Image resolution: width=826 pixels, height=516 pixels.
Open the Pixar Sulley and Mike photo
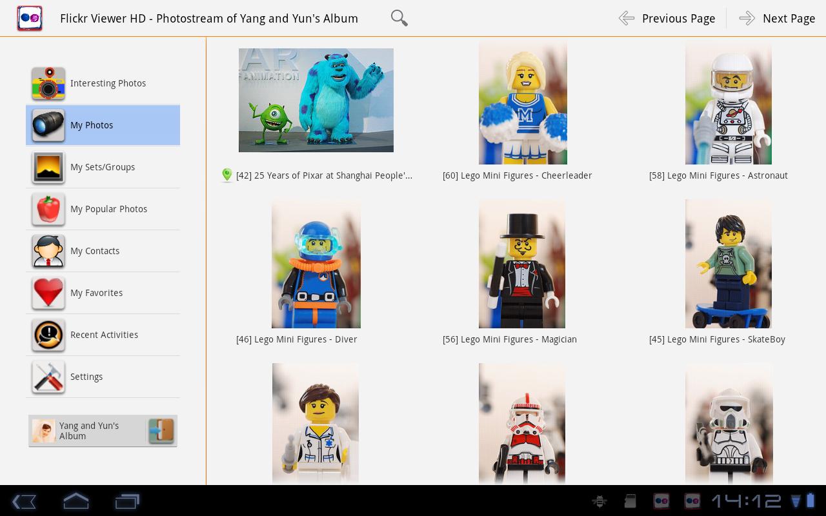[x=316, y=100]
